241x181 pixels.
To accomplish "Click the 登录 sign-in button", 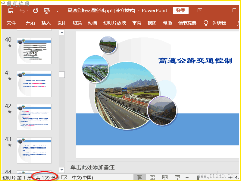I will pos(180,11).
